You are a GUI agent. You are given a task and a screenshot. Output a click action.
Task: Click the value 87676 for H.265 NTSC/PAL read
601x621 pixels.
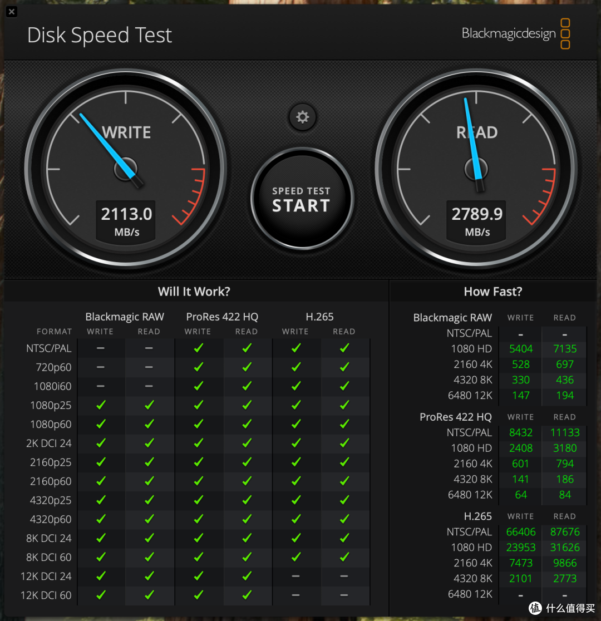(565, 533)
